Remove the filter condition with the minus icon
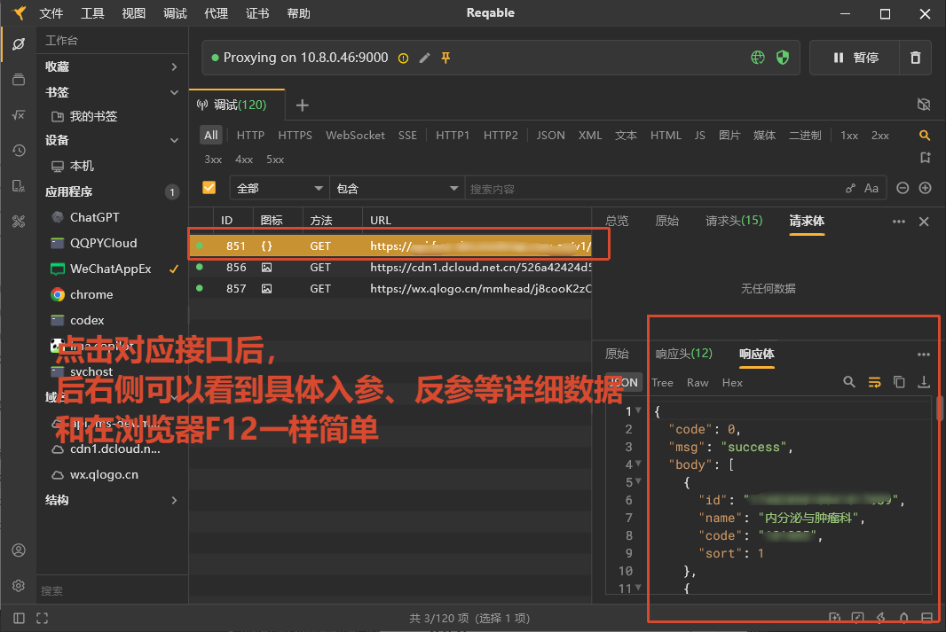Viewport: 946px width, 632px height. (x=903, y=188)
